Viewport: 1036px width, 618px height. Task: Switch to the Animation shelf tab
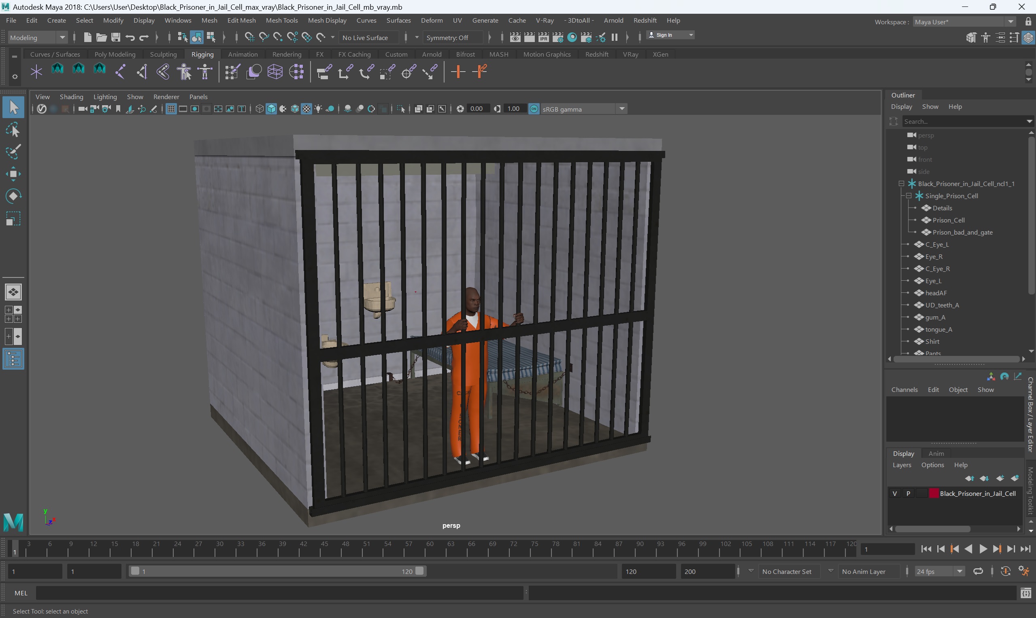pyautogui.click(x=243, y=54)
